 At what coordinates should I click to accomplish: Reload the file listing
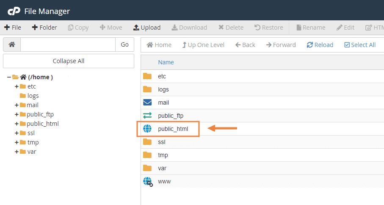pyautogui.click(x=320, y=45)
